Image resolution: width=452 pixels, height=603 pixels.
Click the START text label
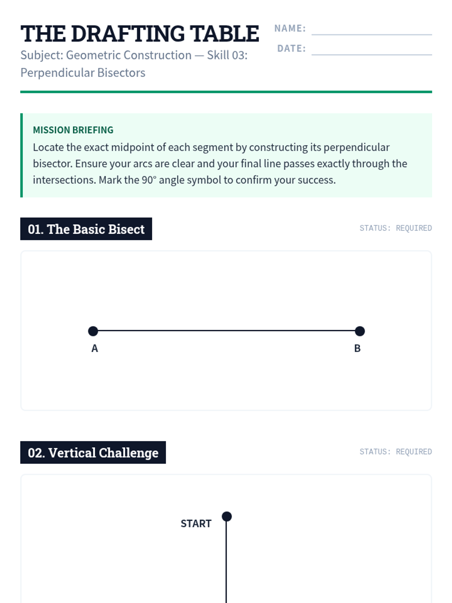click(x=196, y=523)
